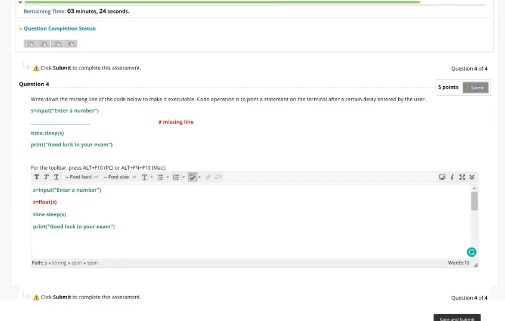This screenshot has height=321, width=505.
Task: Click the Save and Submit button
Action: (456, 318)
